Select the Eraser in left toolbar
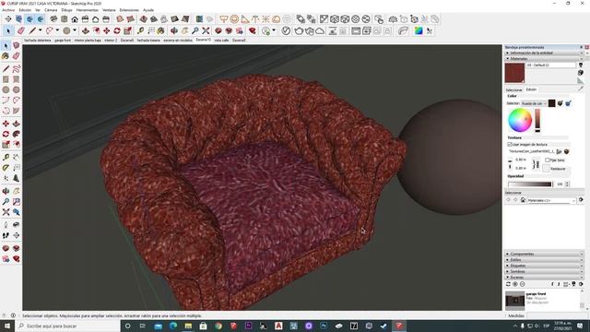Viewport: 590px width, 332px height. pos(17,56)
